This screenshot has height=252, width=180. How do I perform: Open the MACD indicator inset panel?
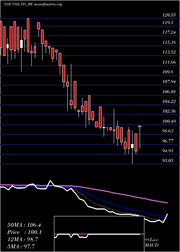pyautogui.click(x=99, y=234)
